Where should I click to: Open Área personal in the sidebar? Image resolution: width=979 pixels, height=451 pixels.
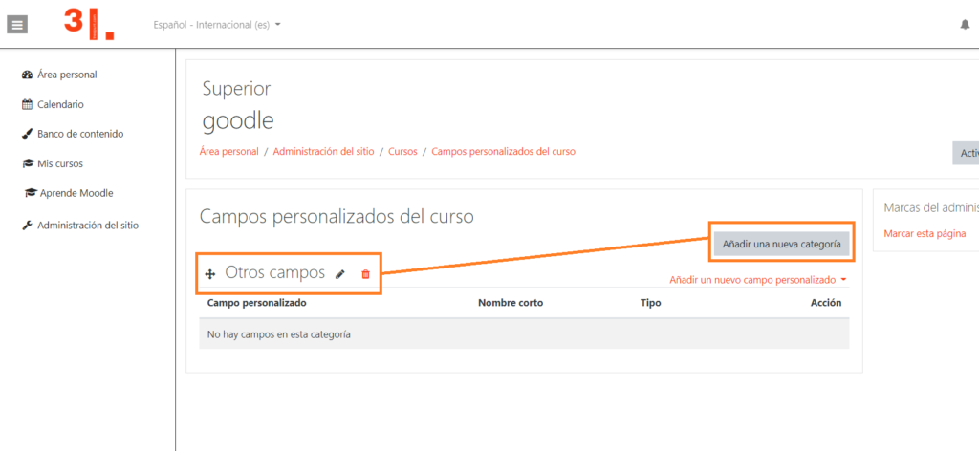[66, 75]
